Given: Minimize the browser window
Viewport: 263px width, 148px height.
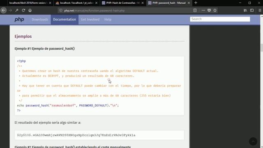Looking at the screenshot, I should coord(240,3).
